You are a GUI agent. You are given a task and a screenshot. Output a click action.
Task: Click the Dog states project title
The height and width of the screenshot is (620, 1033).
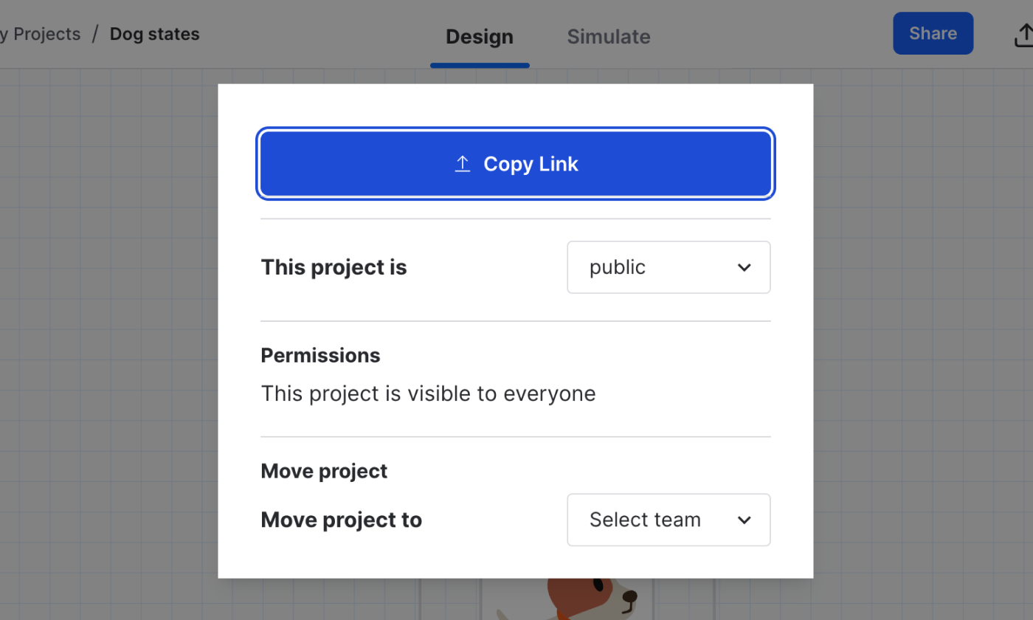coord(154,34)
